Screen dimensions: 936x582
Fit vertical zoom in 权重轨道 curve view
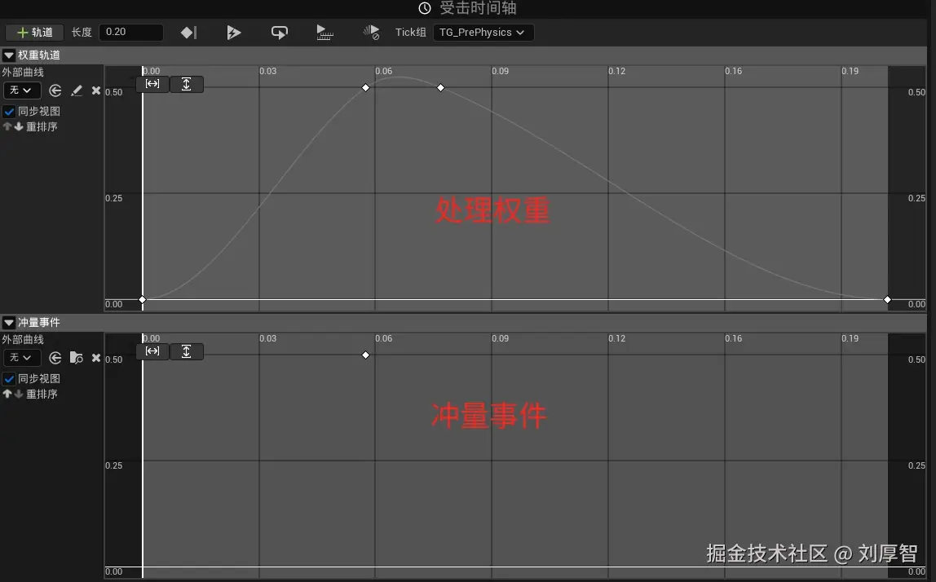[186, 84]
